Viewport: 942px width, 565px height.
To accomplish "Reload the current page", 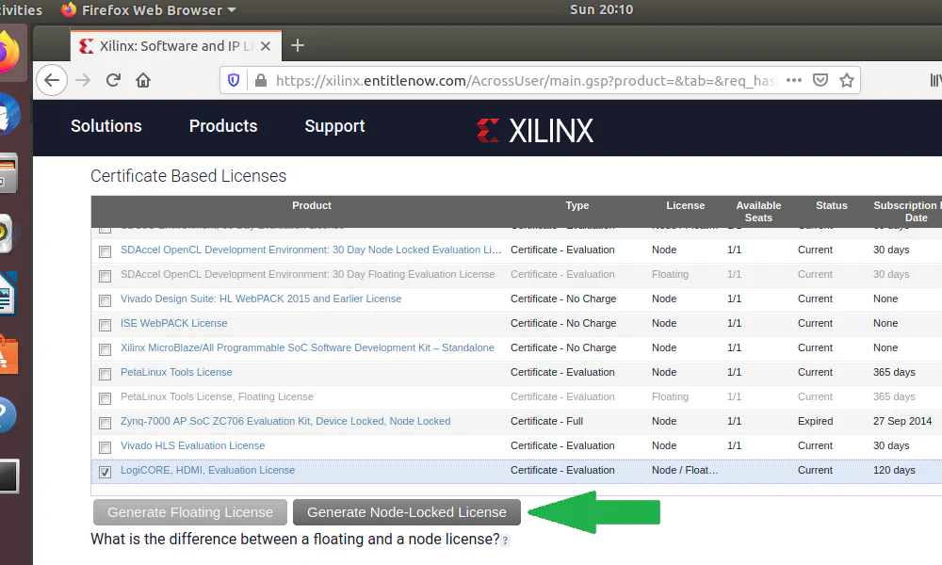I will click(113, 80).
